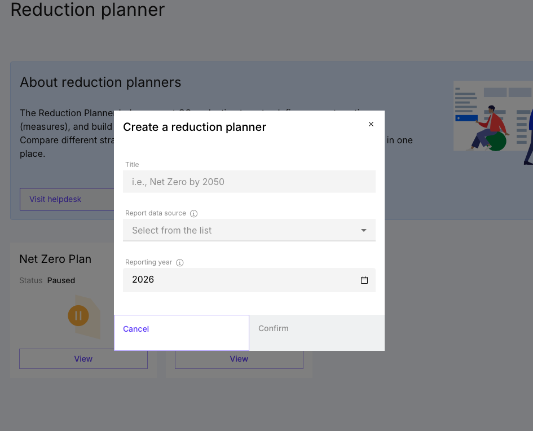Focus the Title text input
The image size is (533, 431).
tap(249, 182)
